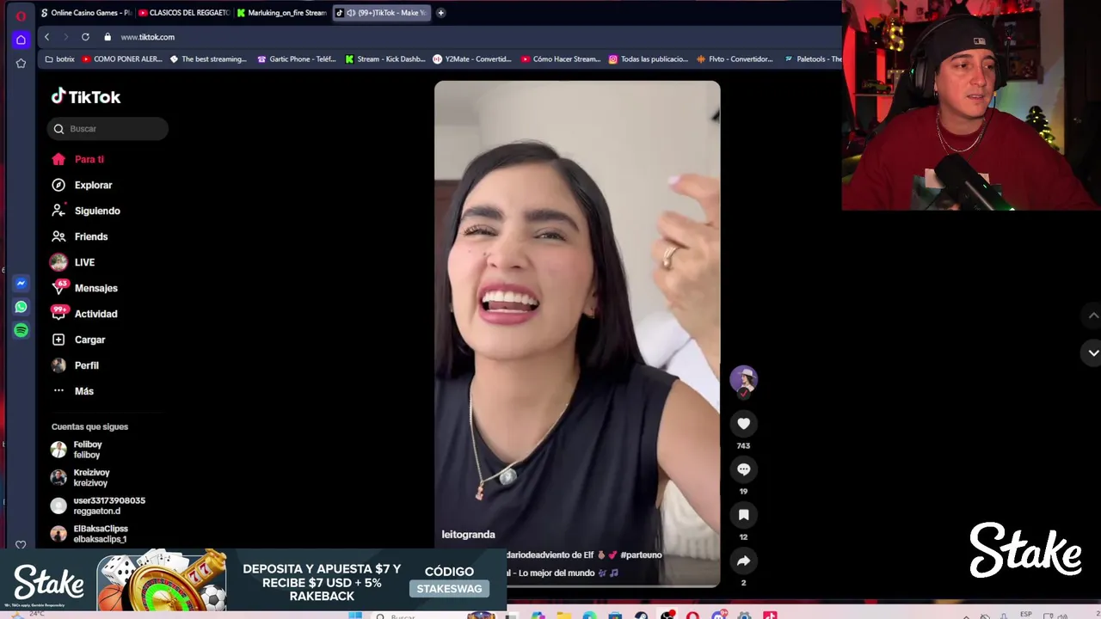Image resolution: width=1101 pixels, height=619 pixels.
Task: Open The best streaming bookmark
Action: point(208,59)
